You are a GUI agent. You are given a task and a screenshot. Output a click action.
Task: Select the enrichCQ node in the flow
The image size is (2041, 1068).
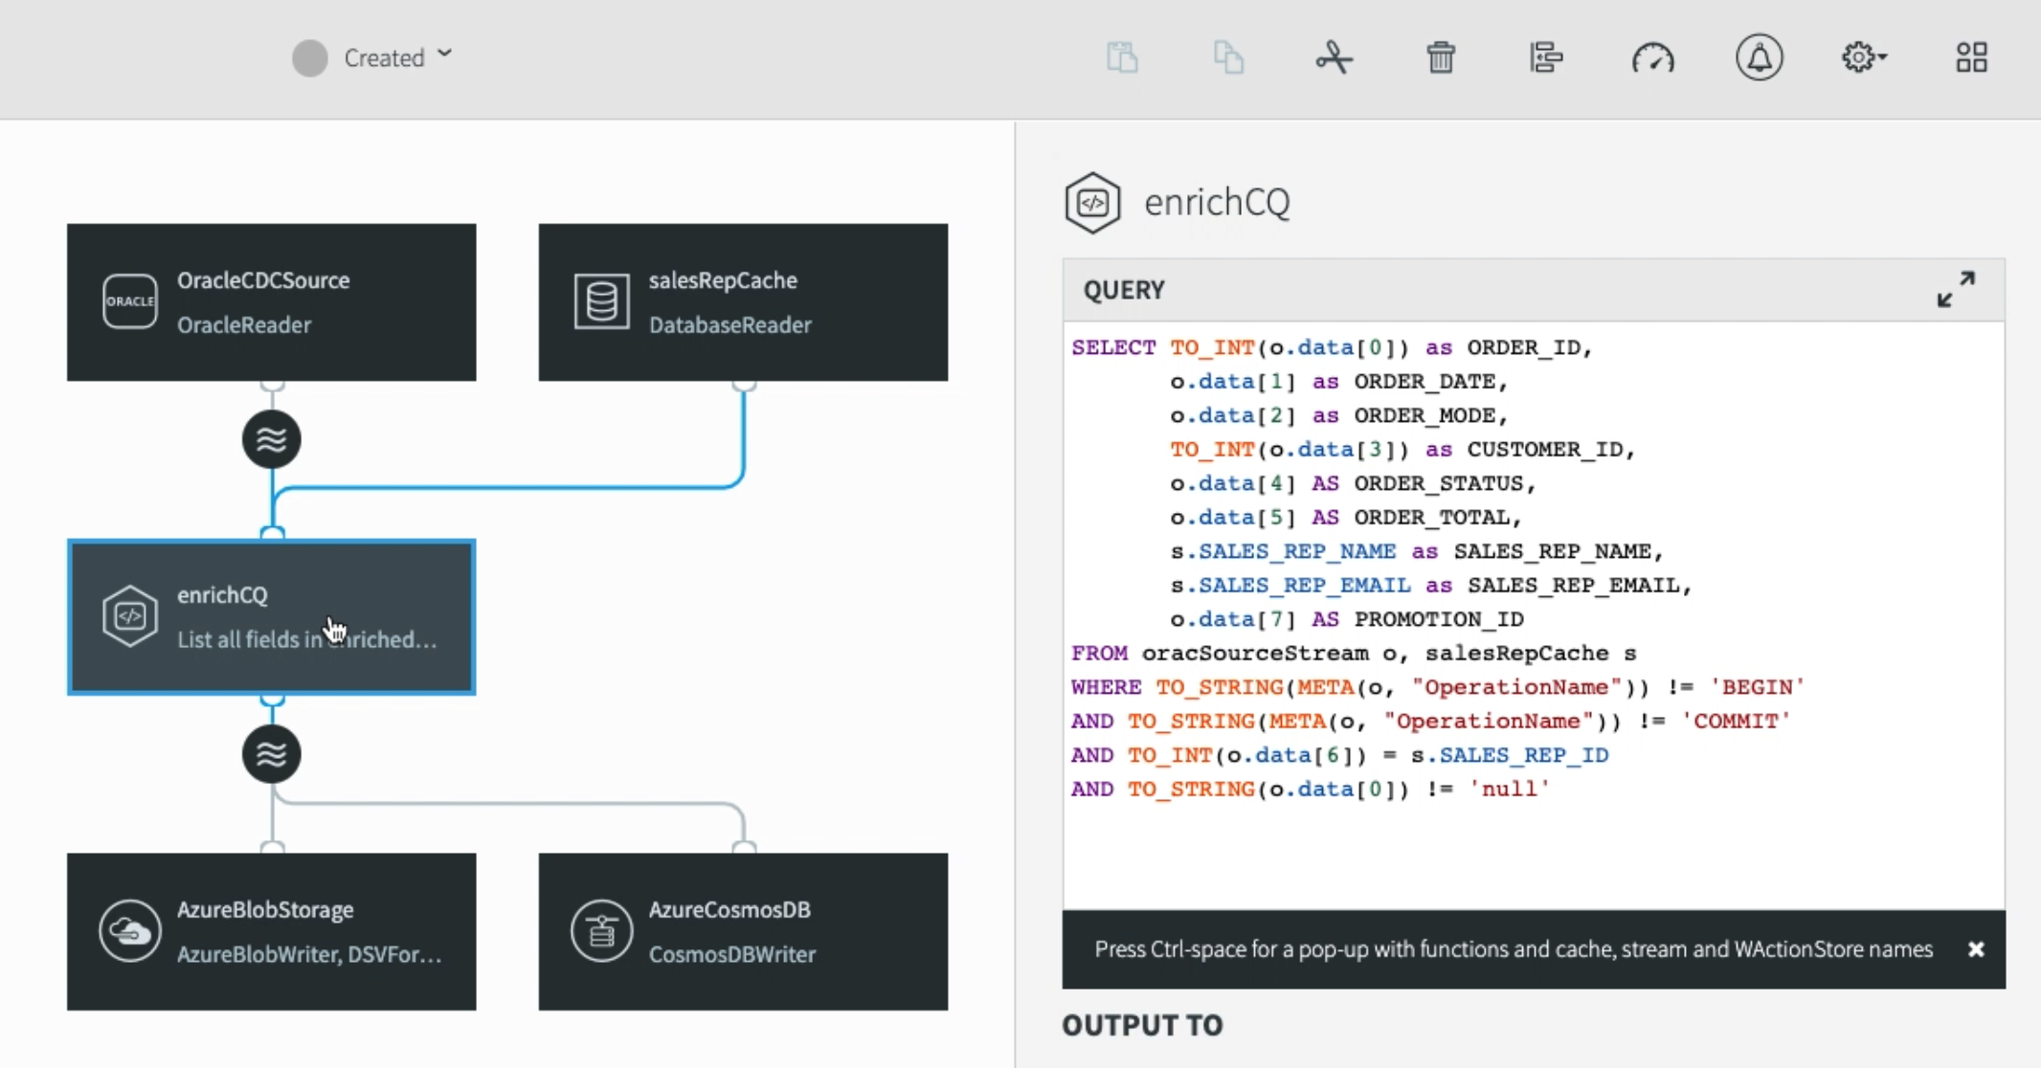click(272, 617)
